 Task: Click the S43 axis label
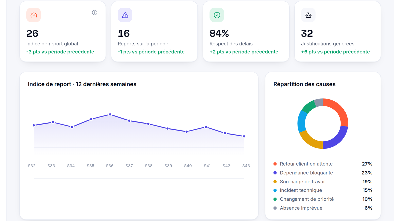coord(246,166)
